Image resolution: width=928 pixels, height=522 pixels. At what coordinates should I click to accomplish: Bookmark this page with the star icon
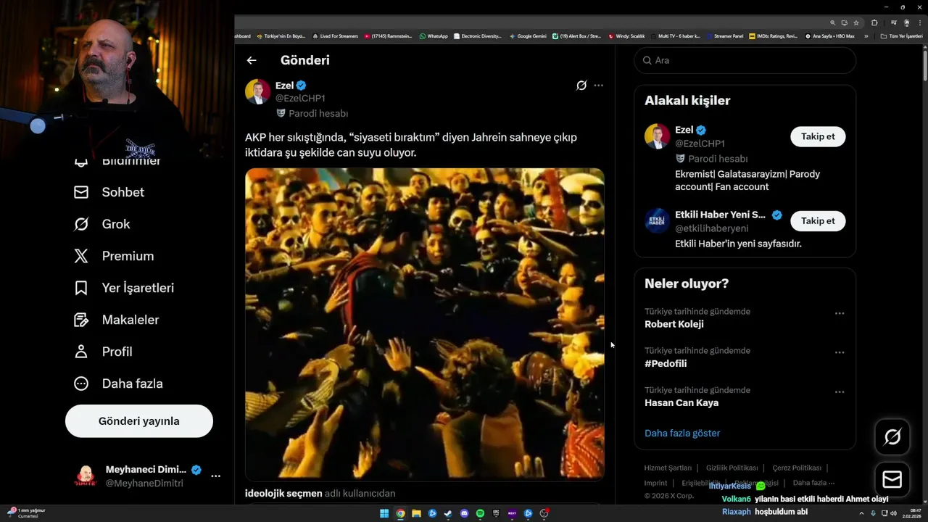coord(856,22)
